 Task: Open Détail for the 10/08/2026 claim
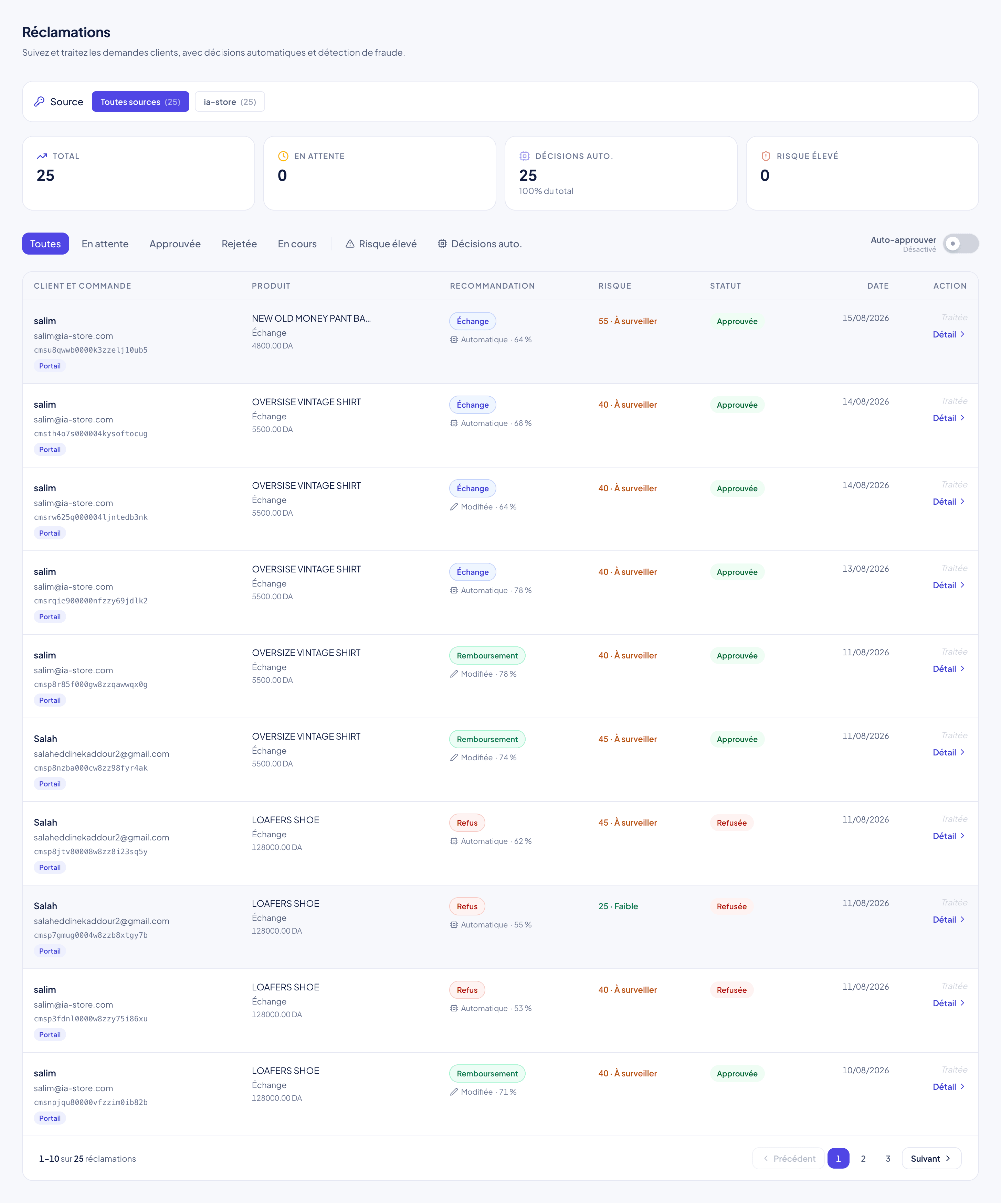tap(949, 1087)
